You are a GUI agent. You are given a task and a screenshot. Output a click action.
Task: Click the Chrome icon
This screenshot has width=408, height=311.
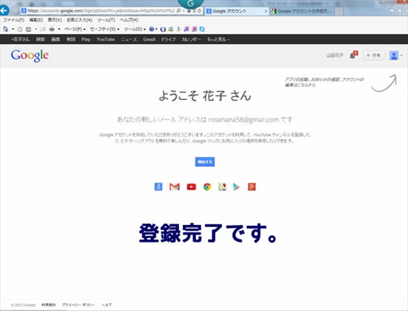[207, 187]
